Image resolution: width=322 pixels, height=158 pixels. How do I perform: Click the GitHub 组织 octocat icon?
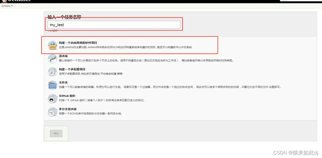[x=52, y=98]
